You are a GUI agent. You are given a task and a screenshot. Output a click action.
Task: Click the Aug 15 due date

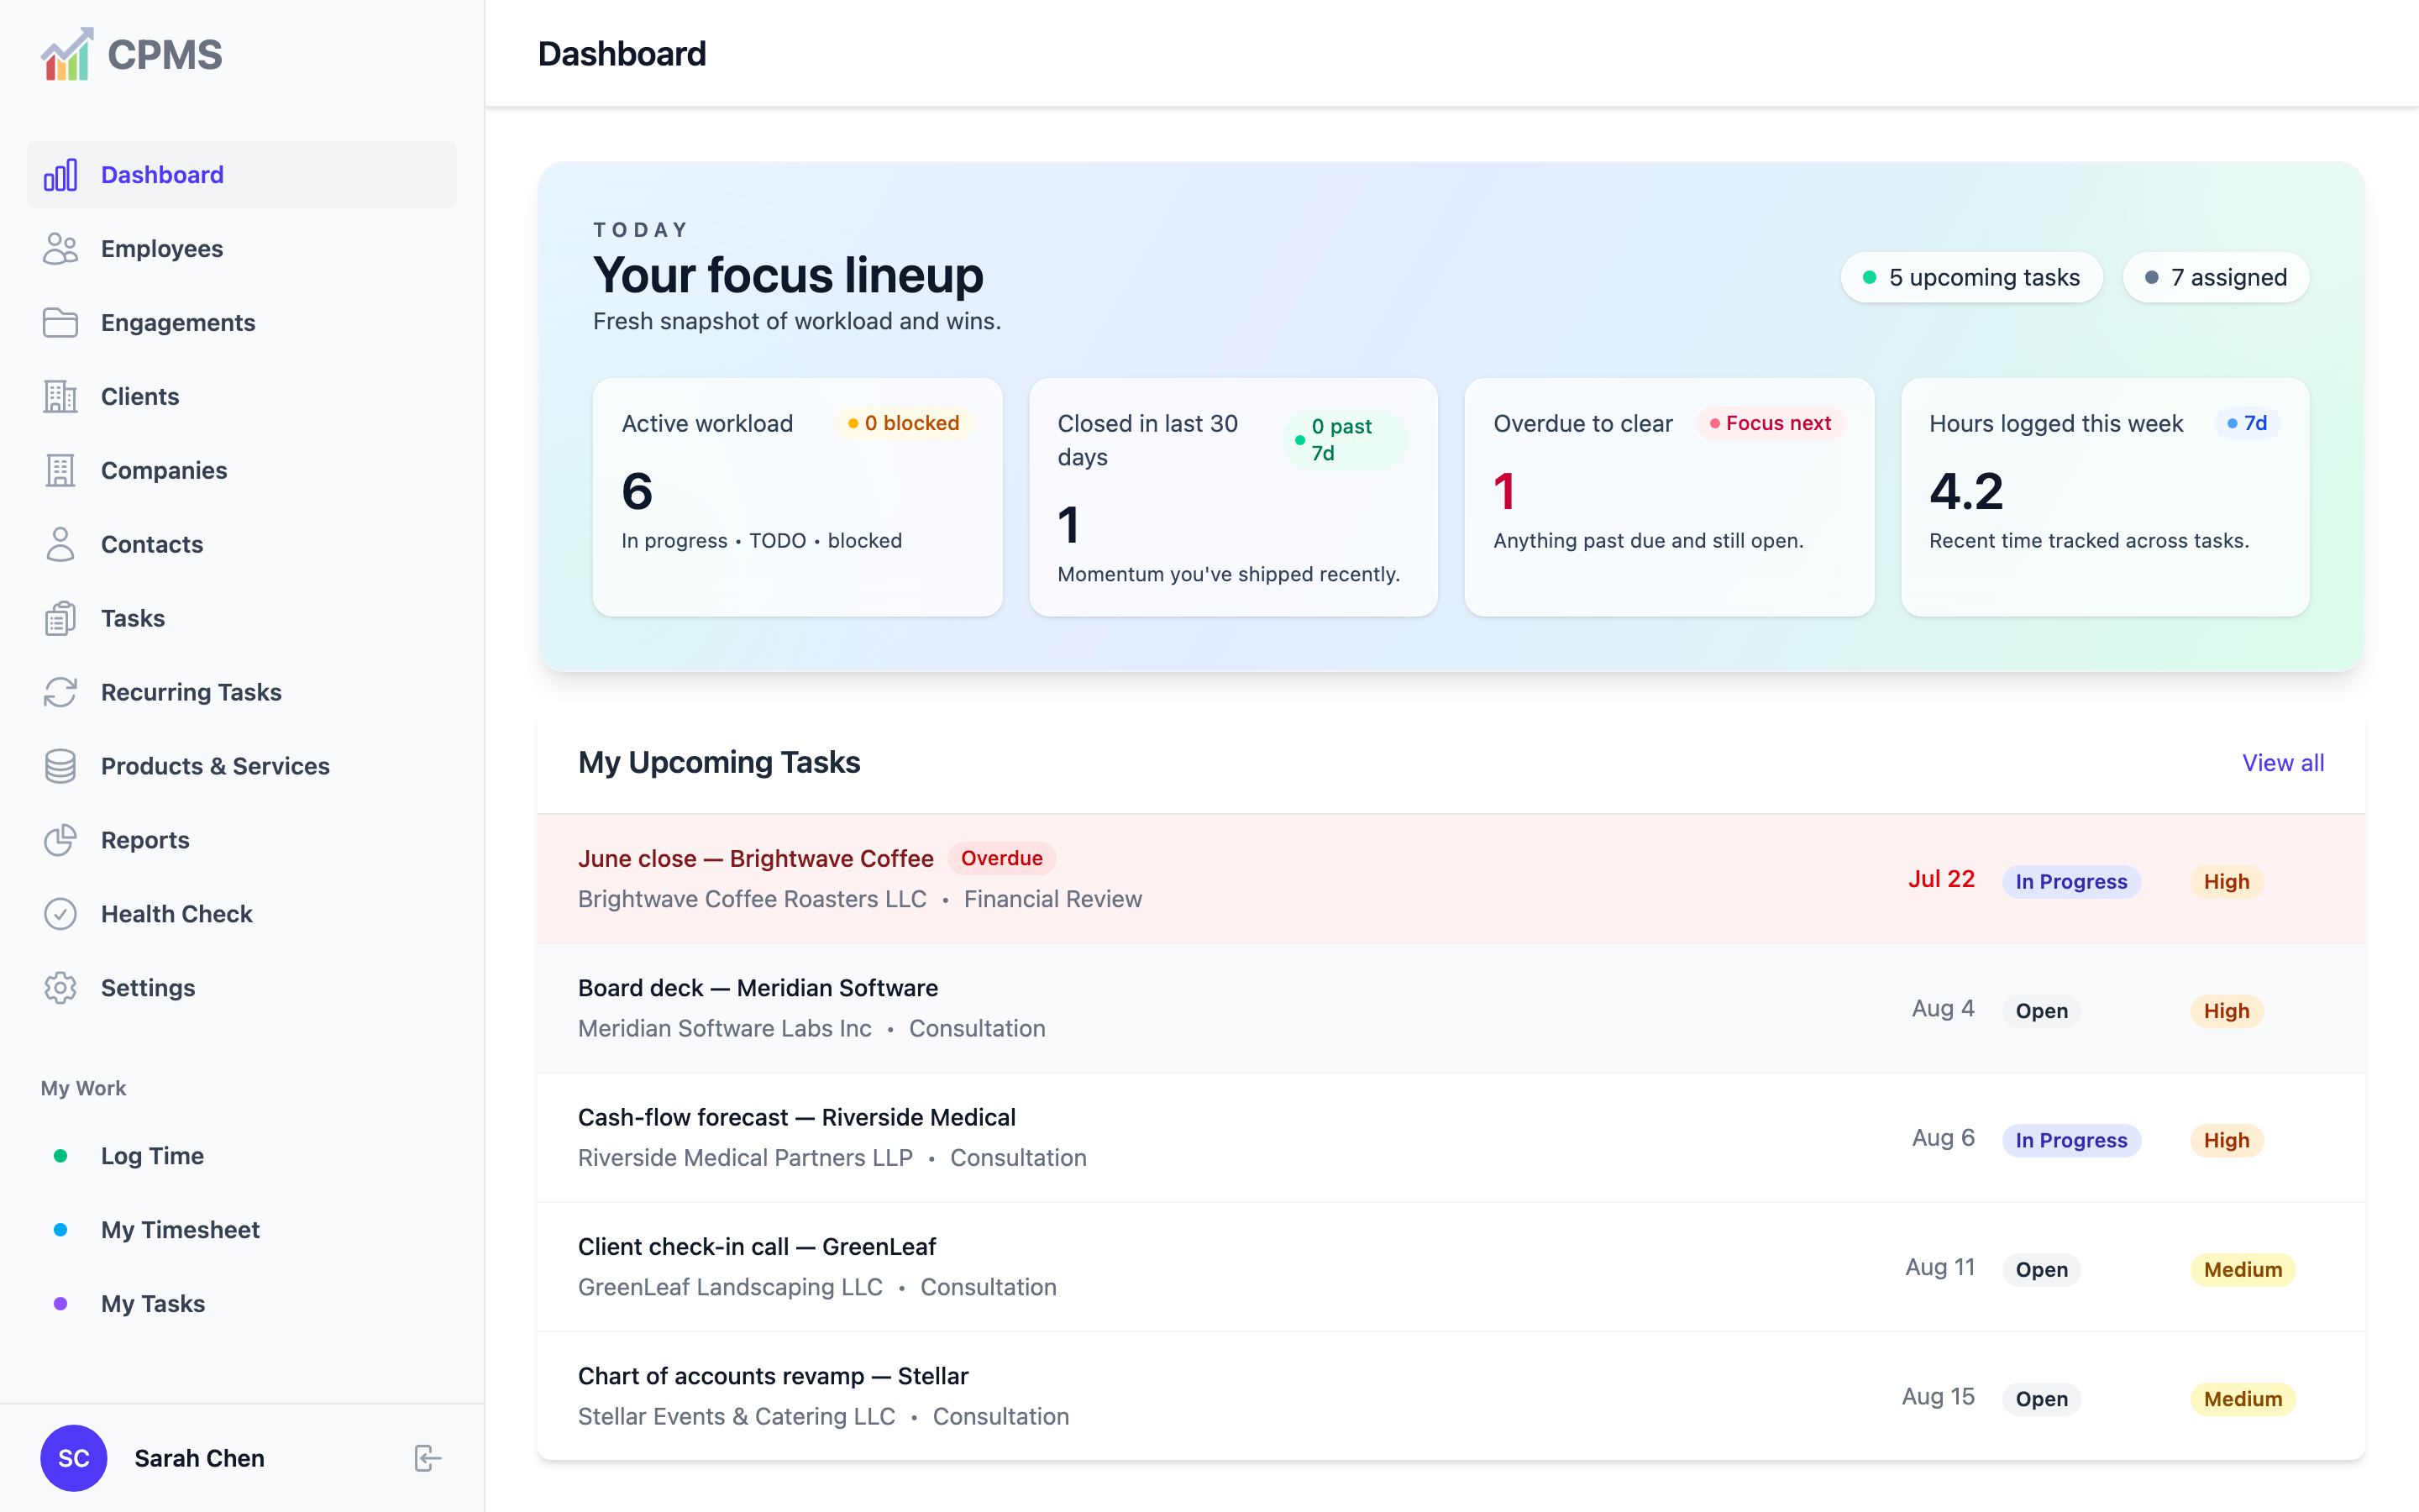tap(1939, 1397)
